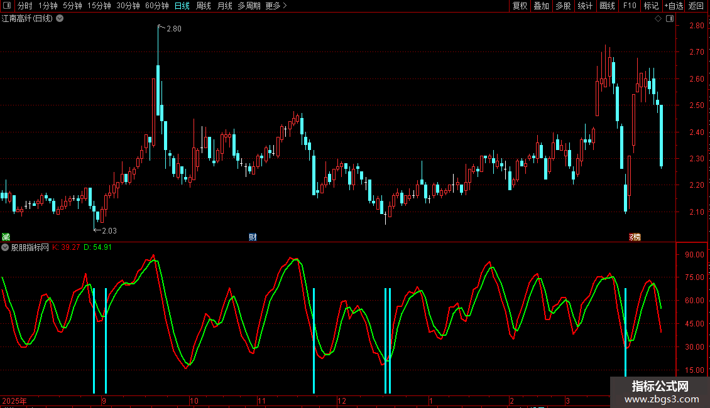Add stock via +自选 button
This screenshot has height=408, width=710.
674,6
